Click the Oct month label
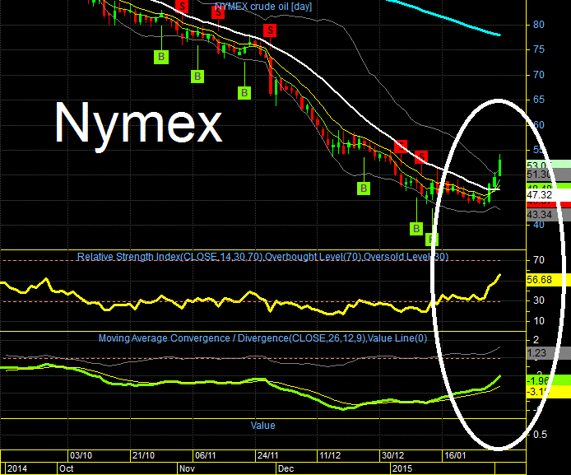Viewport: 571px width, 475px height. pyautogui.click(x=67, y=468)
